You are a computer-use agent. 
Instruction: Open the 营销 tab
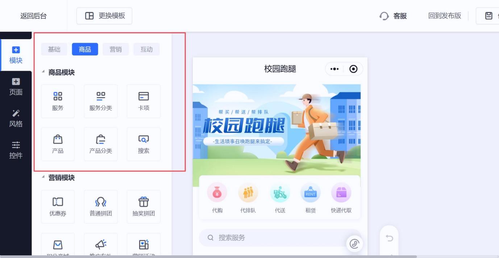pos(116,49)
